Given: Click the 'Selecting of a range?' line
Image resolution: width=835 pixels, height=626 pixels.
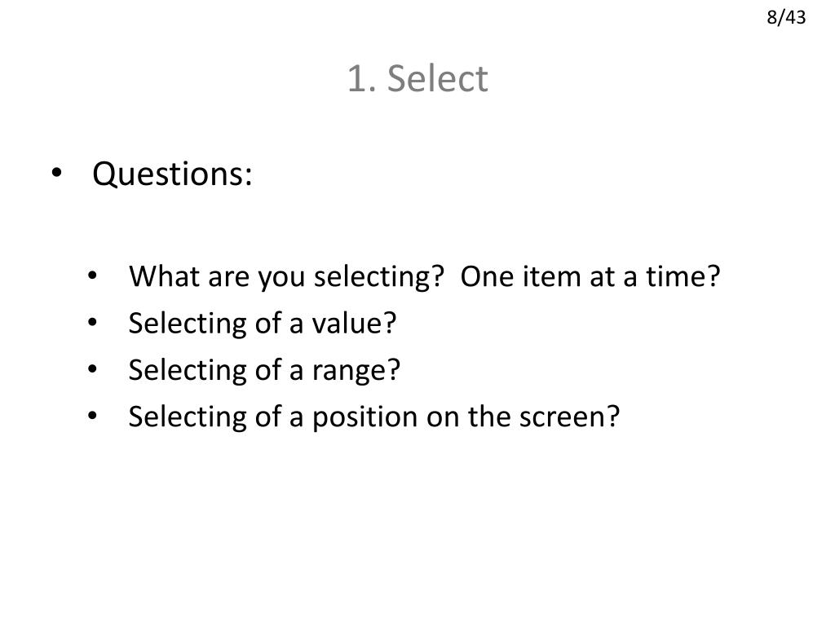Looking at the screenshot, I should click(264, 371).
